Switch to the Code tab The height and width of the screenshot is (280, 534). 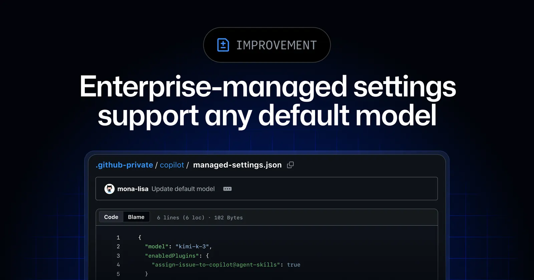point(111,217)
